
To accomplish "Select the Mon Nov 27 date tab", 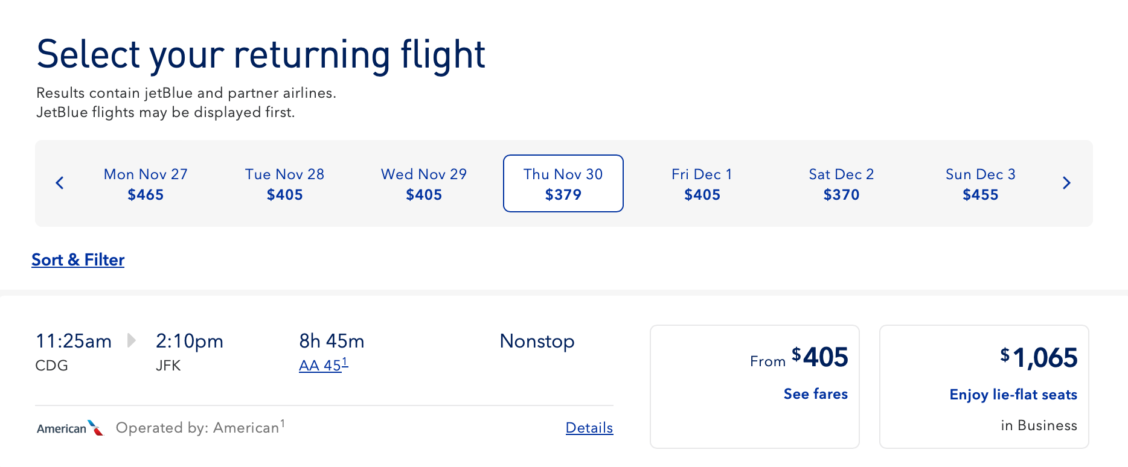I will coord(146,183).
